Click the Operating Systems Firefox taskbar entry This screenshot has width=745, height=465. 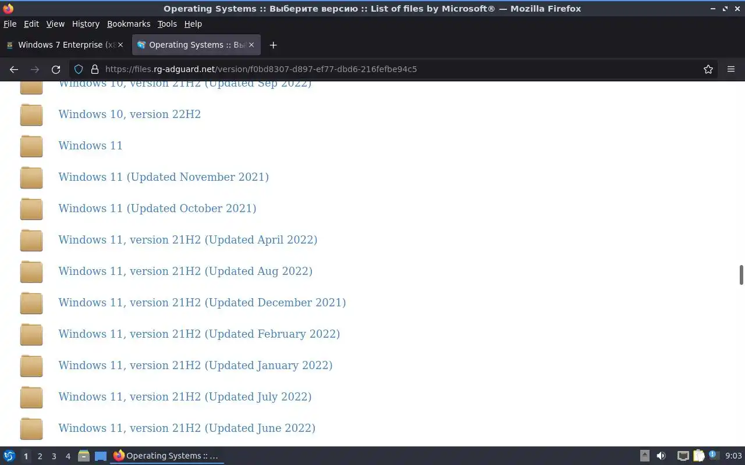166,456
